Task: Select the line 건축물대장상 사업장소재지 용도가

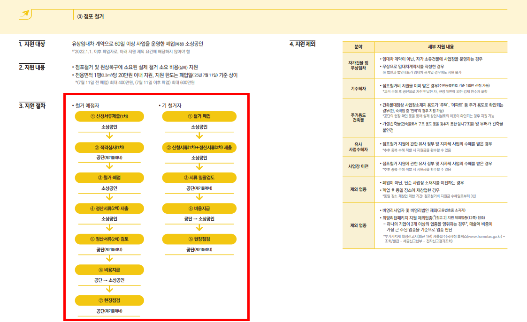Action: [x=442, y=107]
